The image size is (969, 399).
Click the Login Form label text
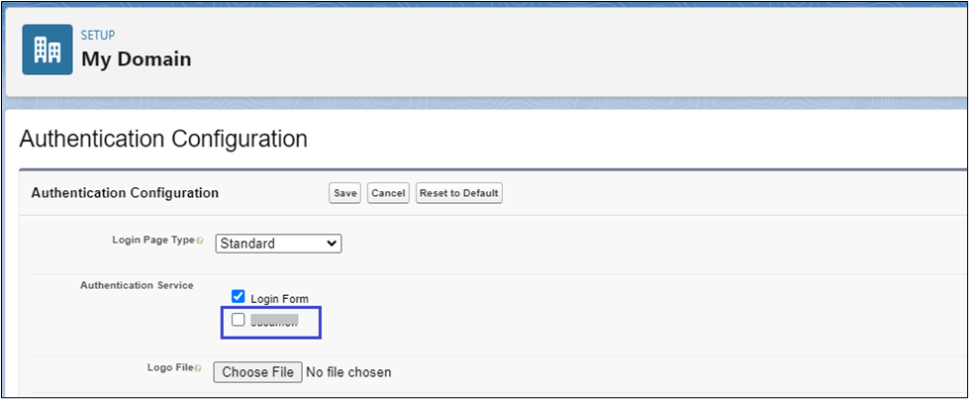280,298
